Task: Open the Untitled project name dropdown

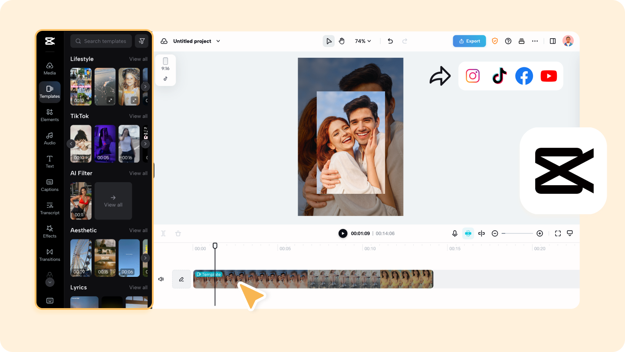Action: (197, 41)
